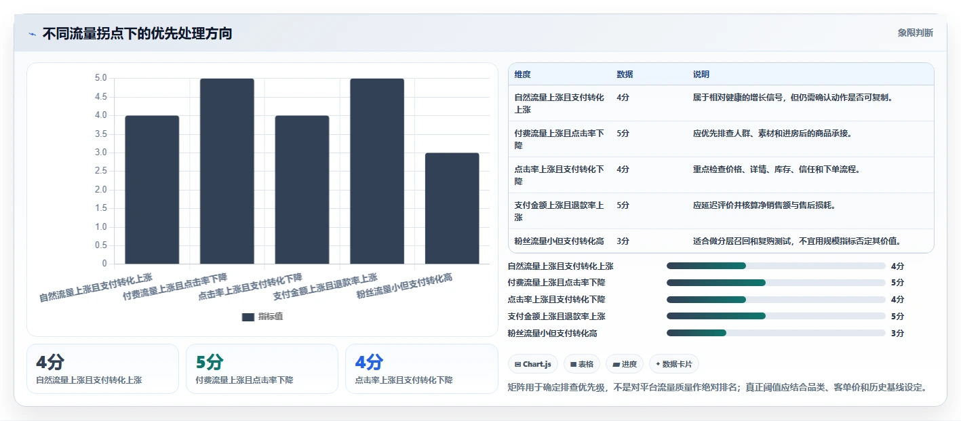
Task: Click the chart bar for 点击率上涨且支付转化下降
Action: click(302, 190)
